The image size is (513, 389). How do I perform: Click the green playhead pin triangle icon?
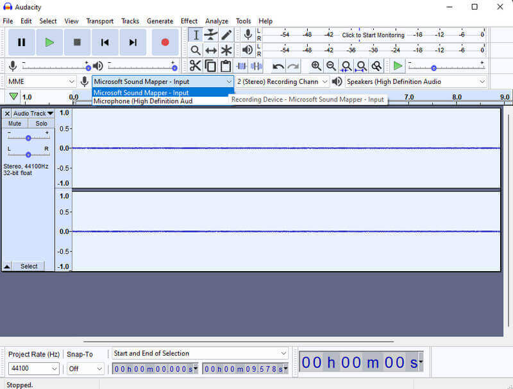click(13, 96)
